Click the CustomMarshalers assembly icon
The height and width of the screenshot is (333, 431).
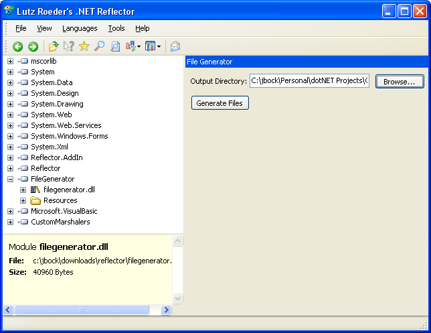point(23,222)
